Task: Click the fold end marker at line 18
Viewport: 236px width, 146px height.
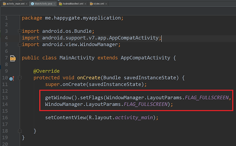Action: (20, 131)
